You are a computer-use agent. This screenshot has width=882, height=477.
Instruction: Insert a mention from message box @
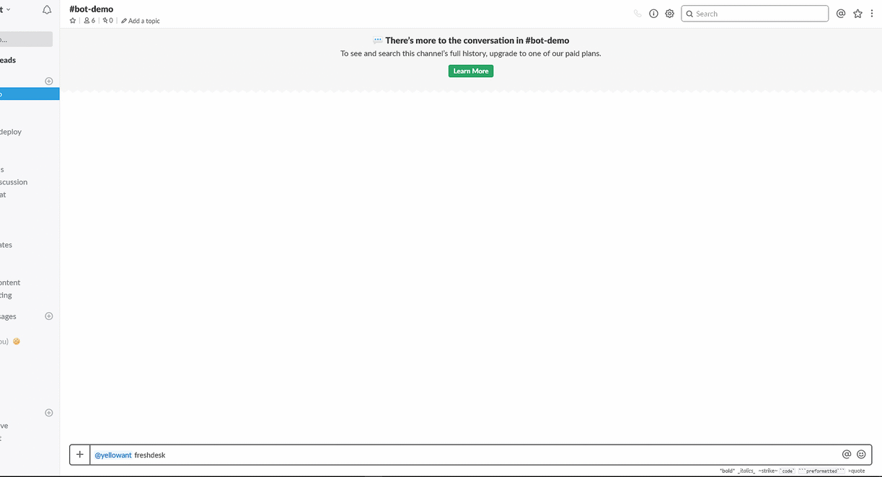(847, 454)
